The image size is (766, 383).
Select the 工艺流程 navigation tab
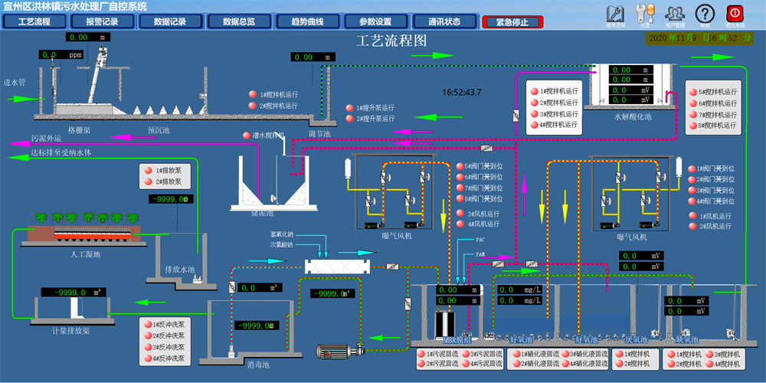click(34, 21)
